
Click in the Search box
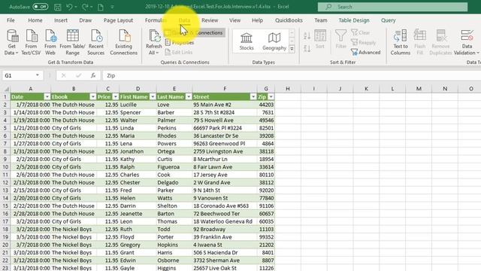pyautogui.click(x=392, y=7)
